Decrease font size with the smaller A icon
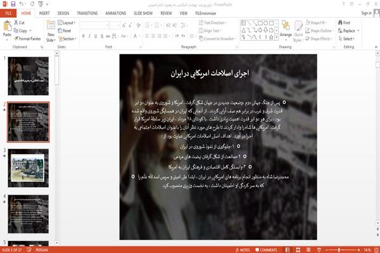The width and height of the screenshot is (380, 253). pyautogui.click(x=130, y=25)
